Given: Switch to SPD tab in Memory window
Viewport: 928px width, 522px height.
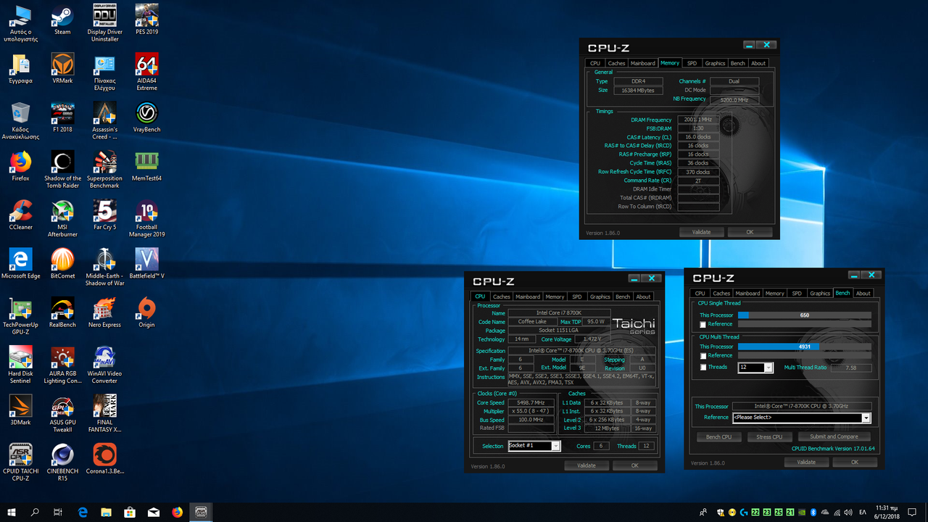Looking at the screenshot, I should 692,63.
